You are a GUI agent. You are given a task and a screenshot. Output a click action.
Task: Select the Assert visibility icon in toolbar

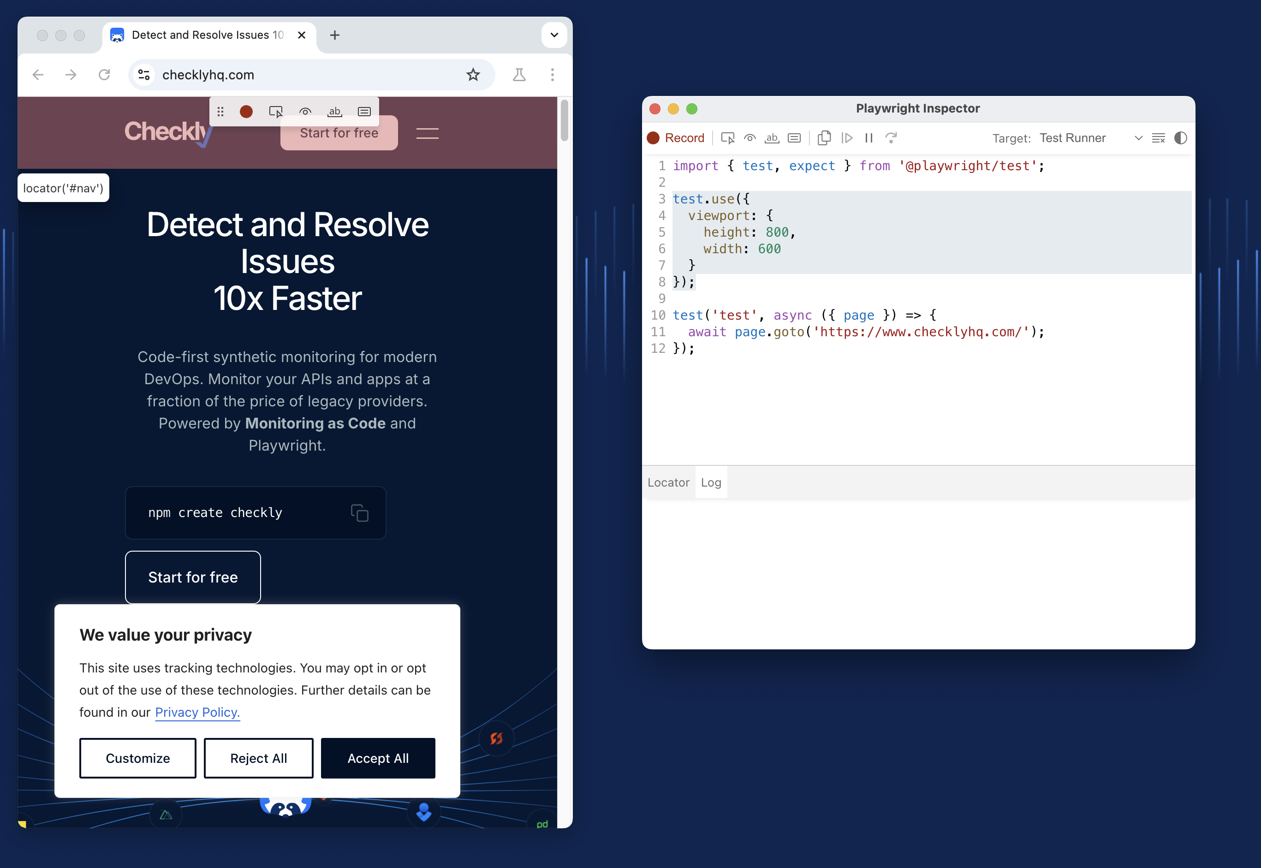pyautogui.click(x=305, y=111)
